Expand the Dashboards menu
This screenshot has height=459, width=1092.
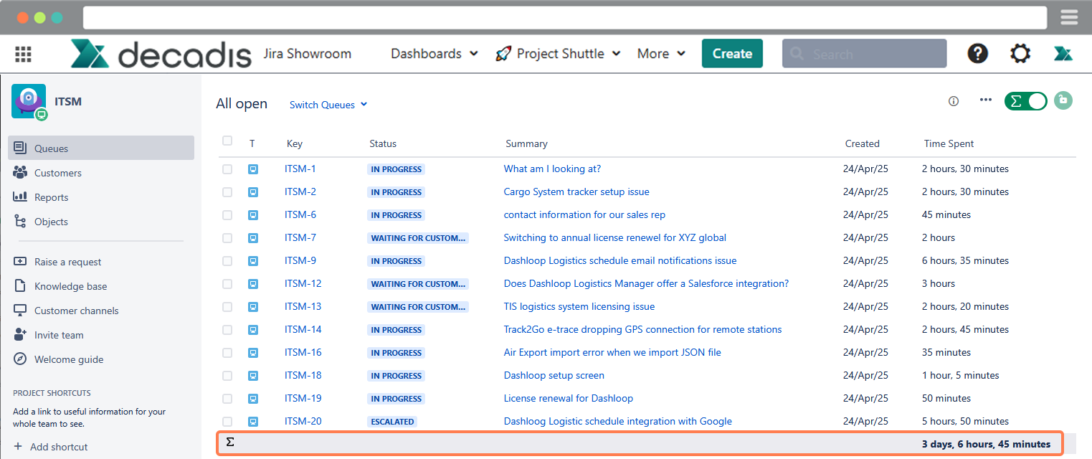432,53
